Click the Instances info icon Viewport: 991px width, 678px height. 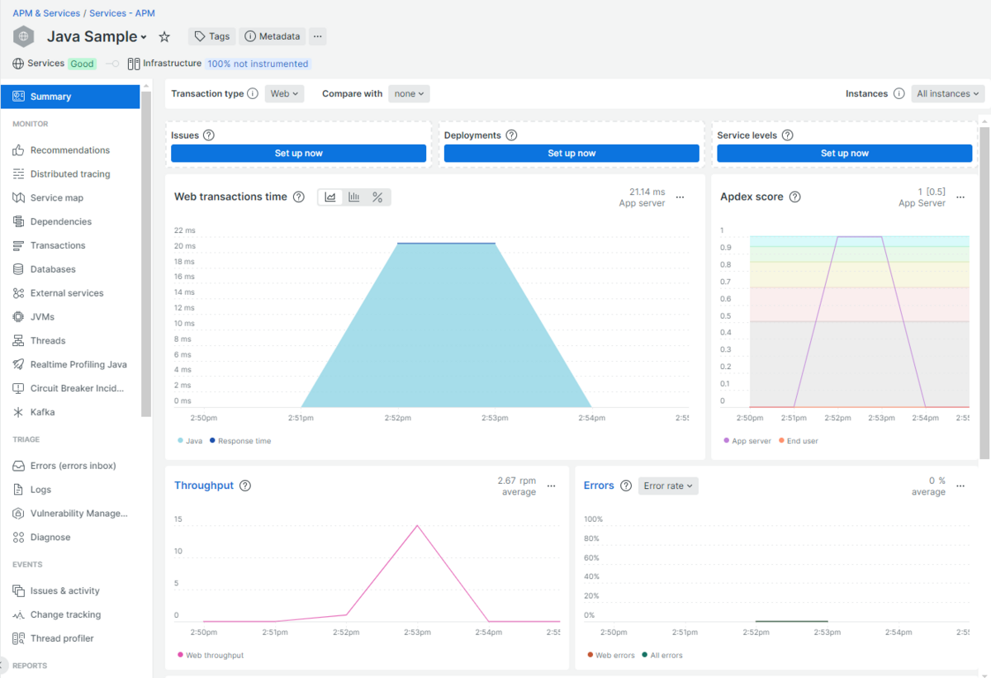[899, 94]
